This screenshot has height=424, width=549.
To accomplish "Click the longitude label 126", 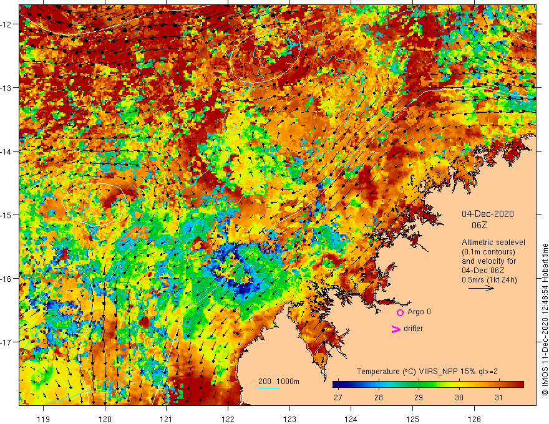I will pyautogui.click(x=474, y=419).
